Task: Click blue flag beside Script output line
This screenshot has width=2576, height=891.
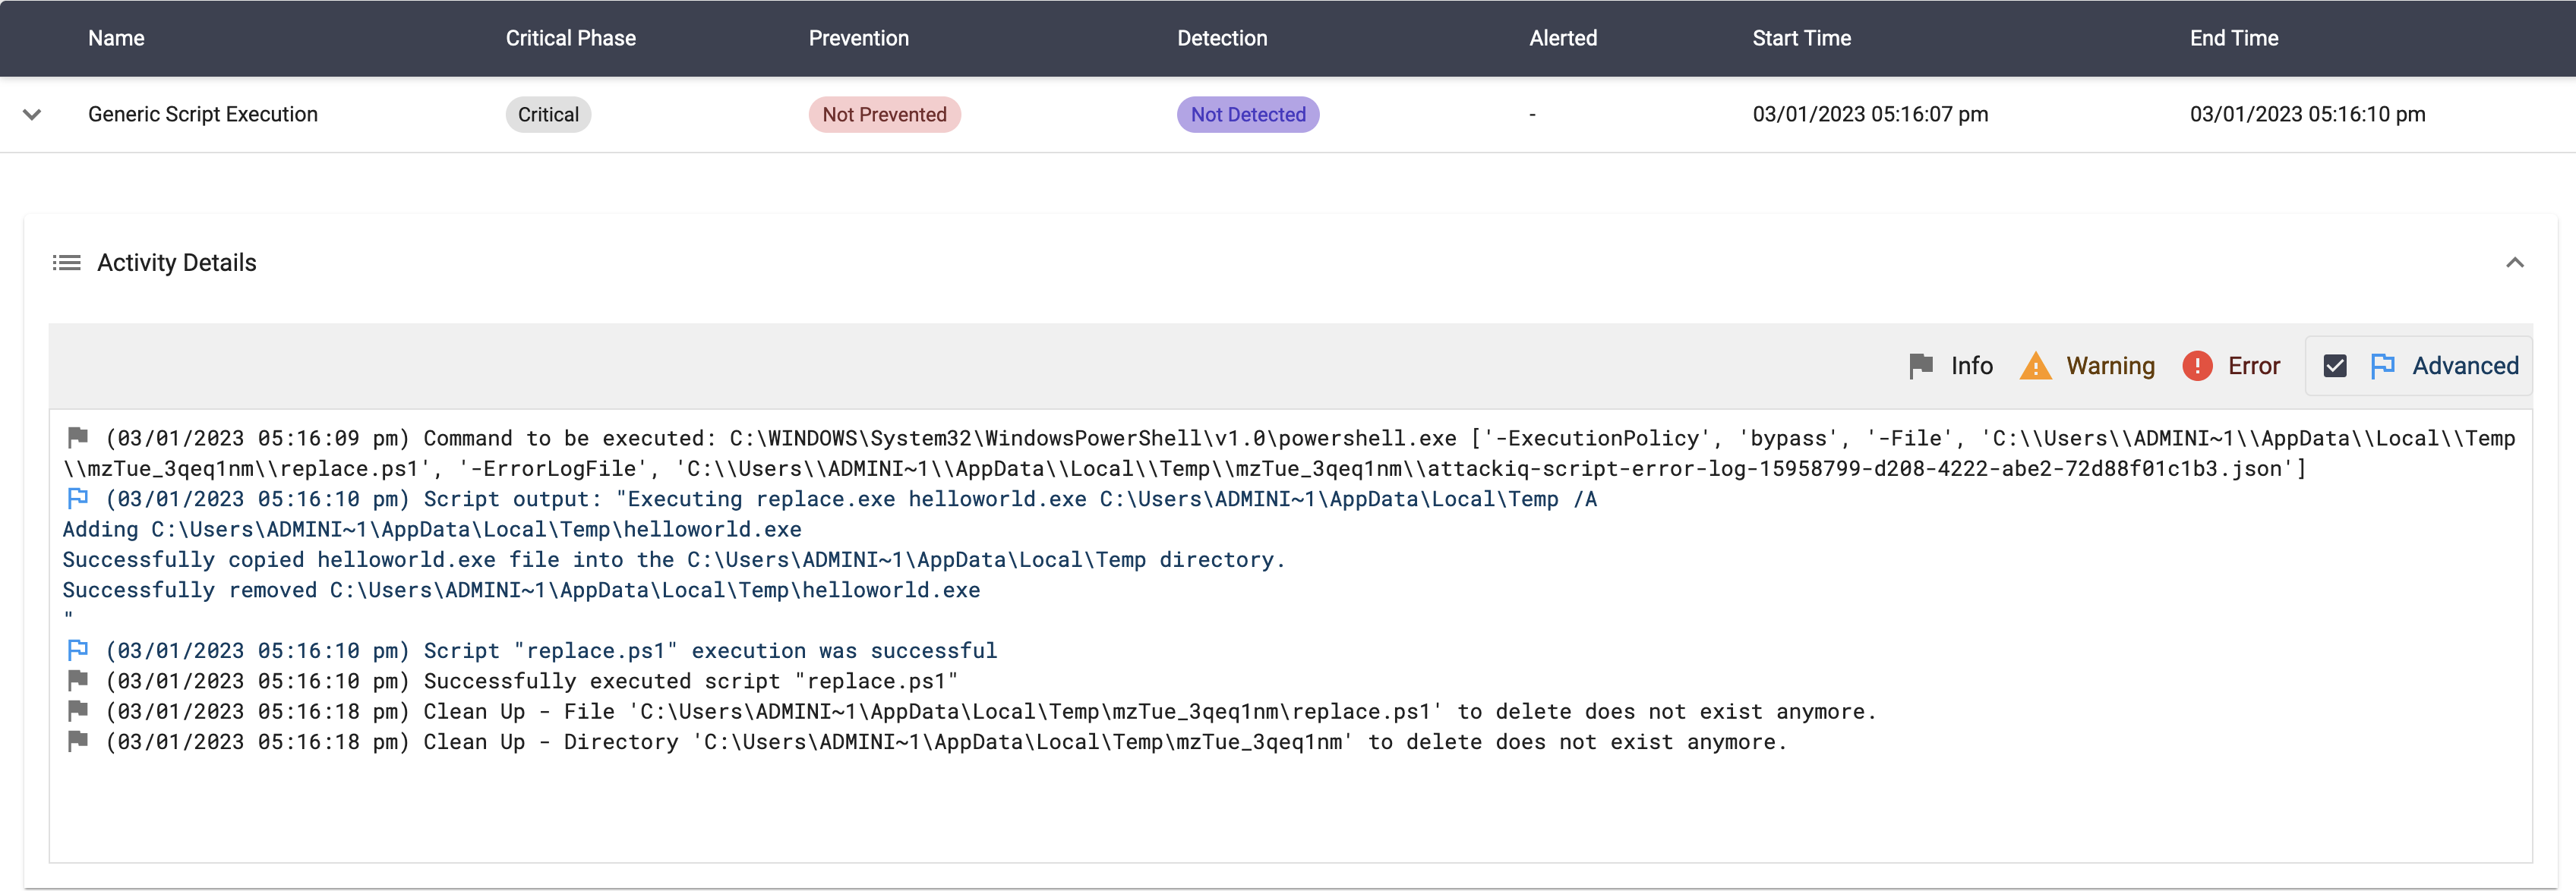Action: [x=78, y=499]
